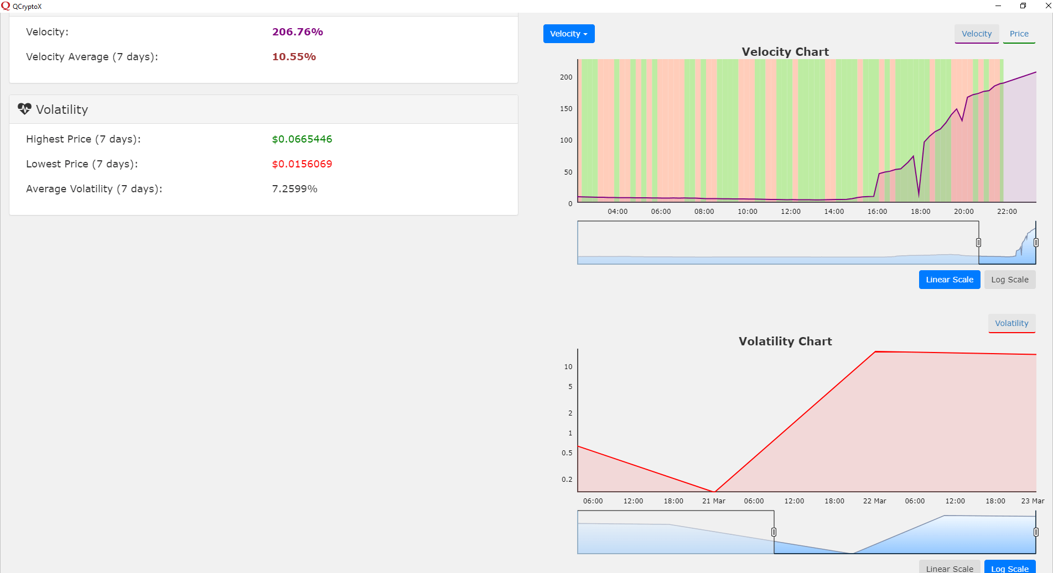
Task: Grab left handle of Volatility range selector
Action: click(774, 532)
